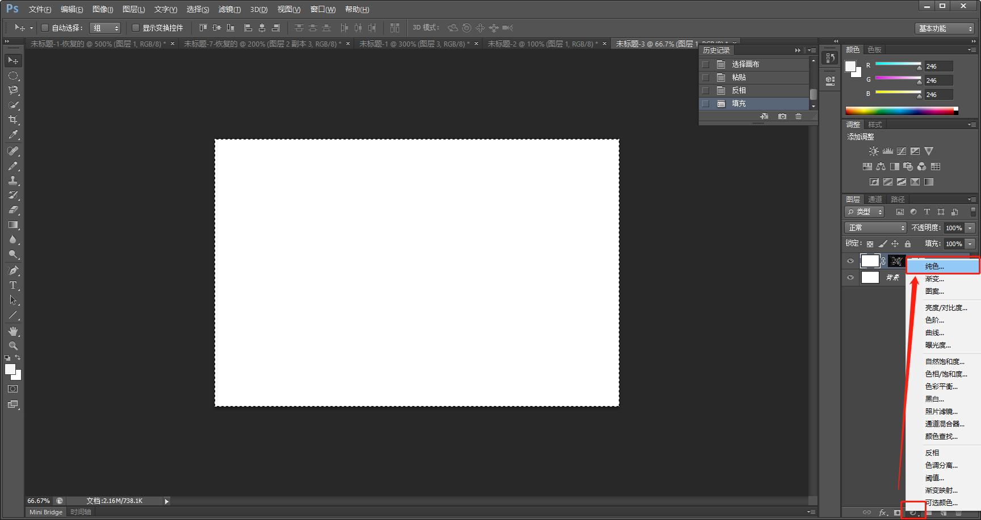Select the Crop tool
981x520 pixels.
(x=12, y=120)
